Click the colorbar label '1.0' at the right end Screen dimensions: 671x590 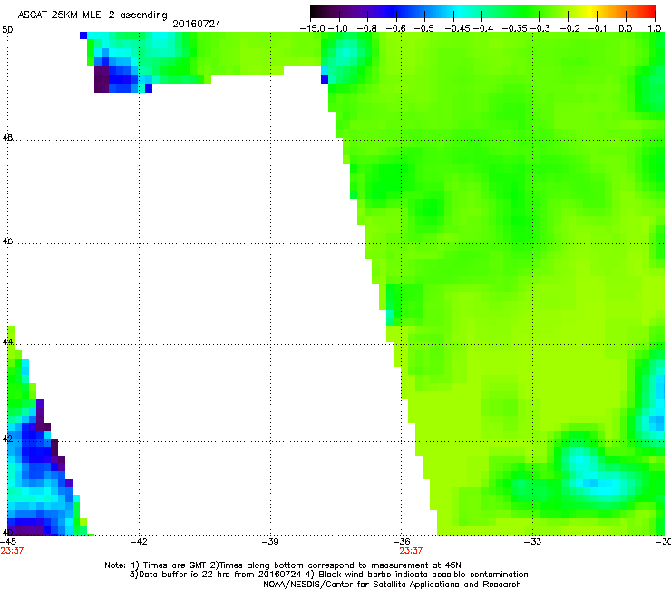pyautogui.click(x=655, y=29)
